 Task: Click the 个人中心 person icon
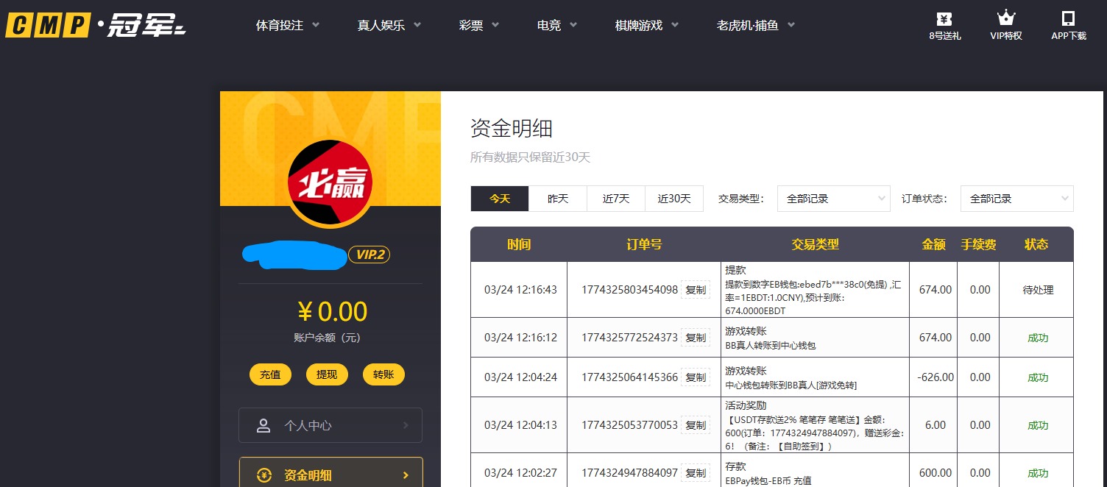[x=264, y=425]
